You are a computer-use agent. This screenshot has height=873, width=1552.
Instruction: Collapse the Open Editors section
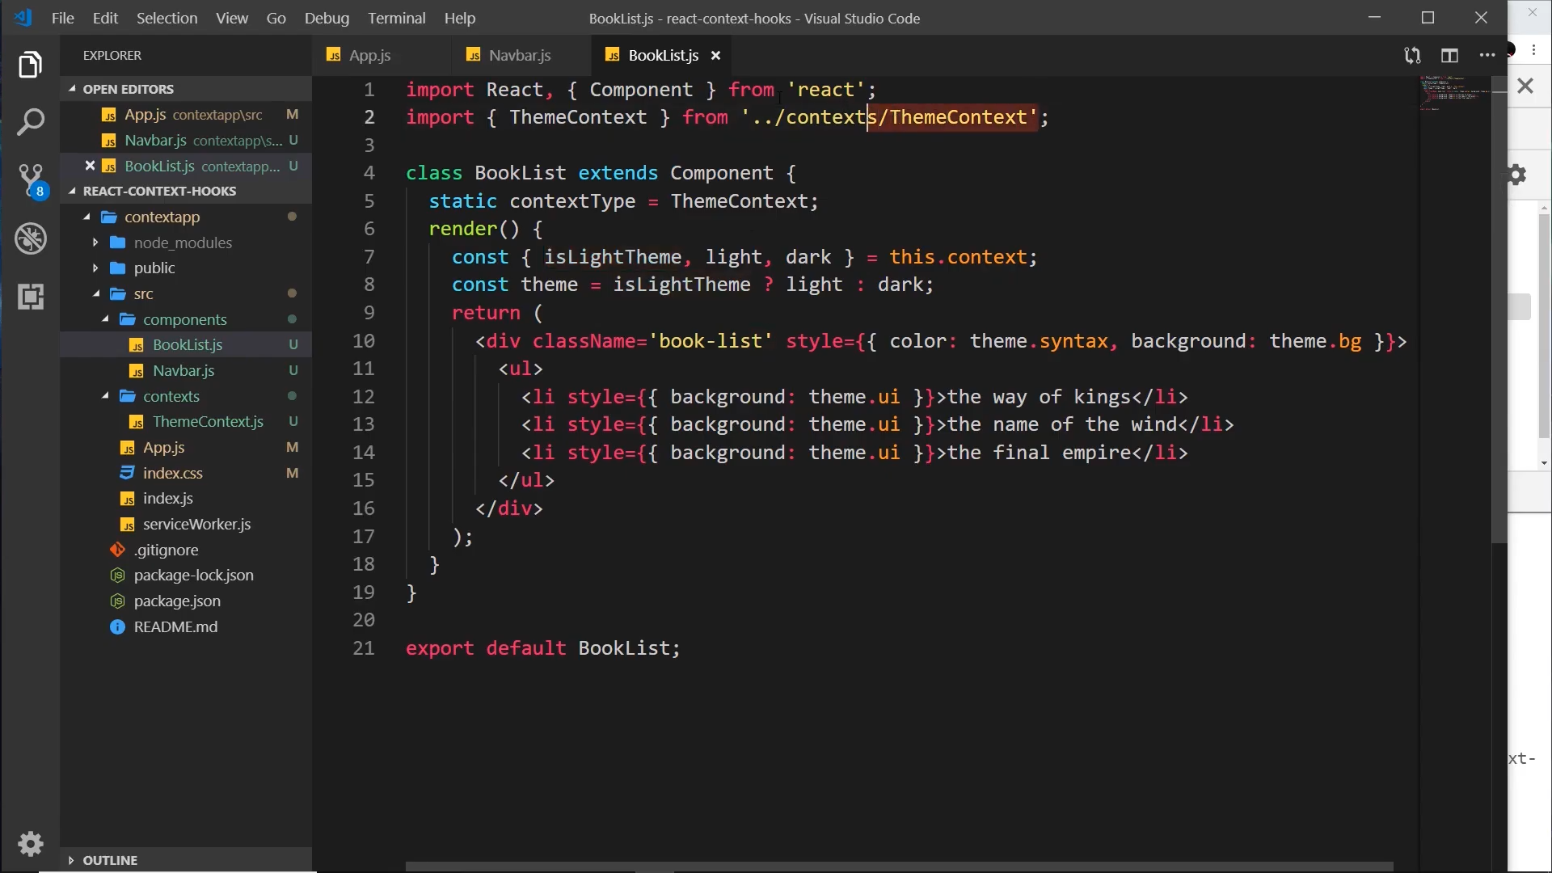point(72,89)
